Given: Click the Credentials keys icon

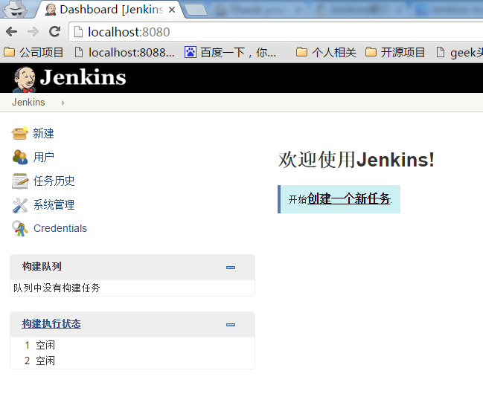Looking at the screenshot, I should pos(20,229).
